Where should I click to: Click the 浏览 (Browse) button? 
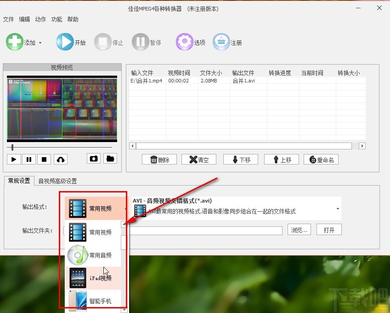299,230
